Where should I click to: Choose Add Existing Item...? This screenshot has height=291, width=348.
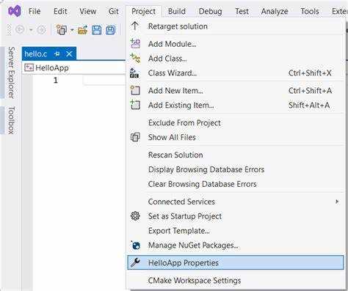click(x=236, y=106)
